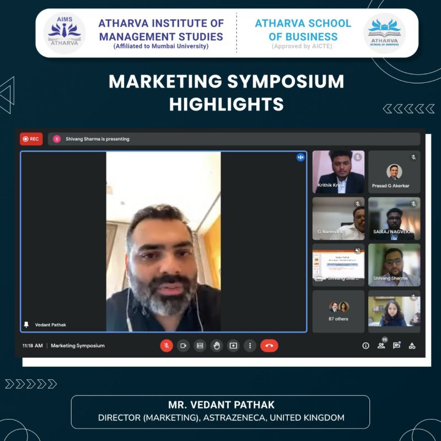
Task: Select Krithik Kripa's video tile
Action: (x=338, y=172)
